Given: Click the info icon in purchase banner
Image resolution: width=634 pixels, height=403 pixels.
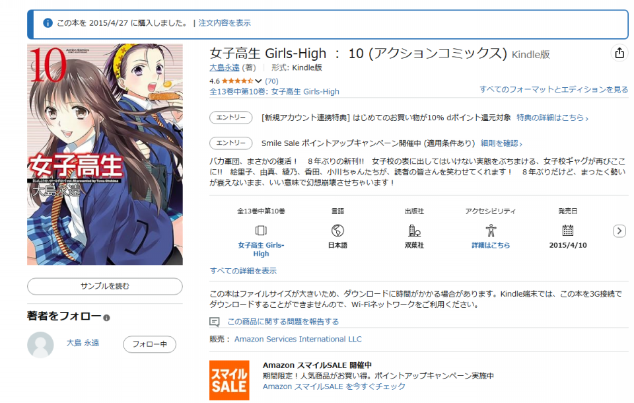Looking at the screenshot, I should point(48,23).
